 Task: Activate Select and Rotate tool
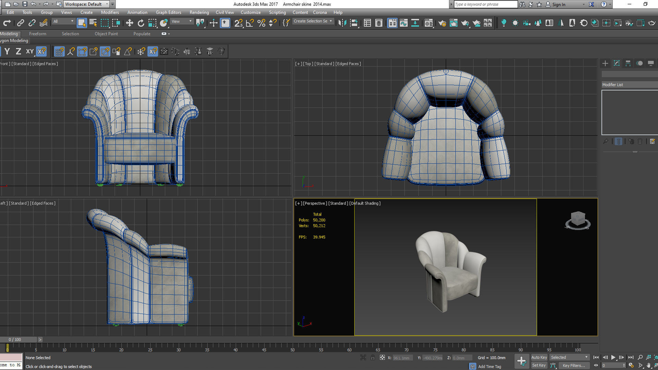point(141,23)
